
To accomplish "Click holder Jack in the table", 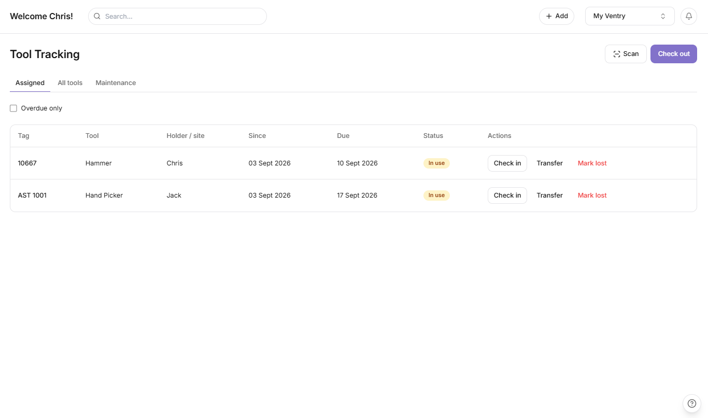I will tap(174, 196).
